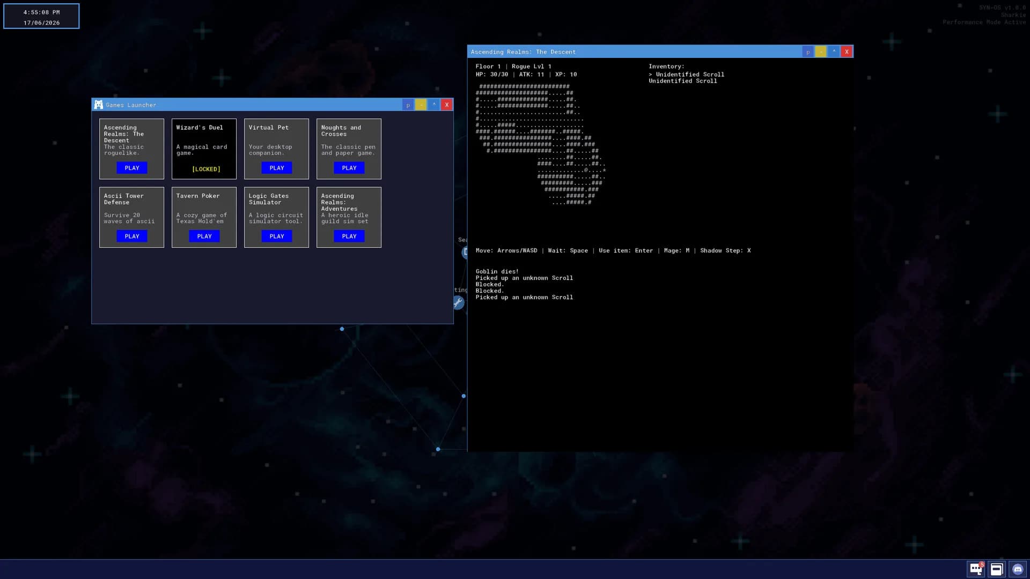Image resolution: width=1030 pixels, height=579 pixels.
Task: Click the controls help line with Shadow Step
Action: click(x=613, y=250)
